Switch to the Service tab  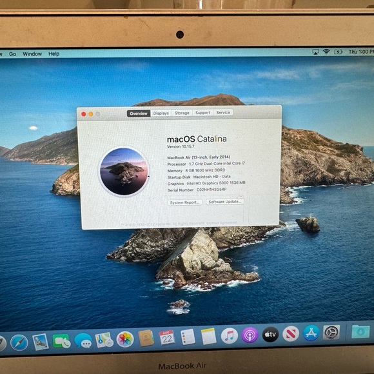pyautogui.click(x=223, y=113)
